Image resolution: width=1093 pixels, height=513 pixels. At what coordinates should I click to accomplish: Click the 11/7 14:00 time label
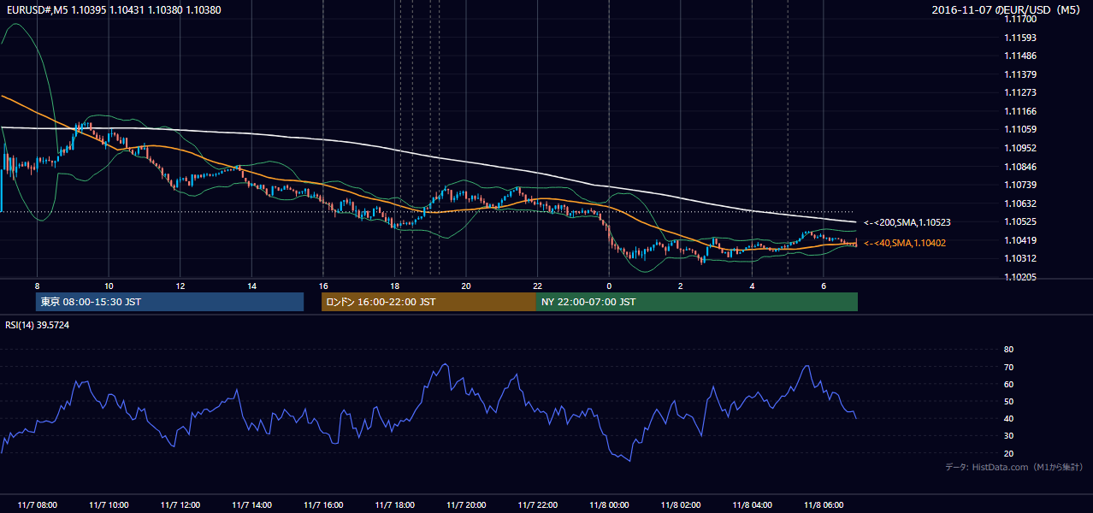pyautogui.click(x=251, y=504)
